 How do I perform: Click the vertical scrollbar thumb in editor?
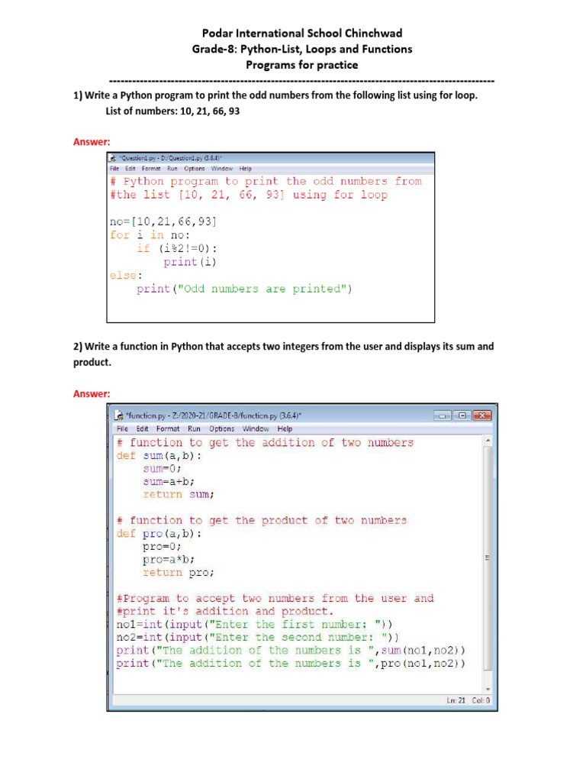(x=488, y=557)
